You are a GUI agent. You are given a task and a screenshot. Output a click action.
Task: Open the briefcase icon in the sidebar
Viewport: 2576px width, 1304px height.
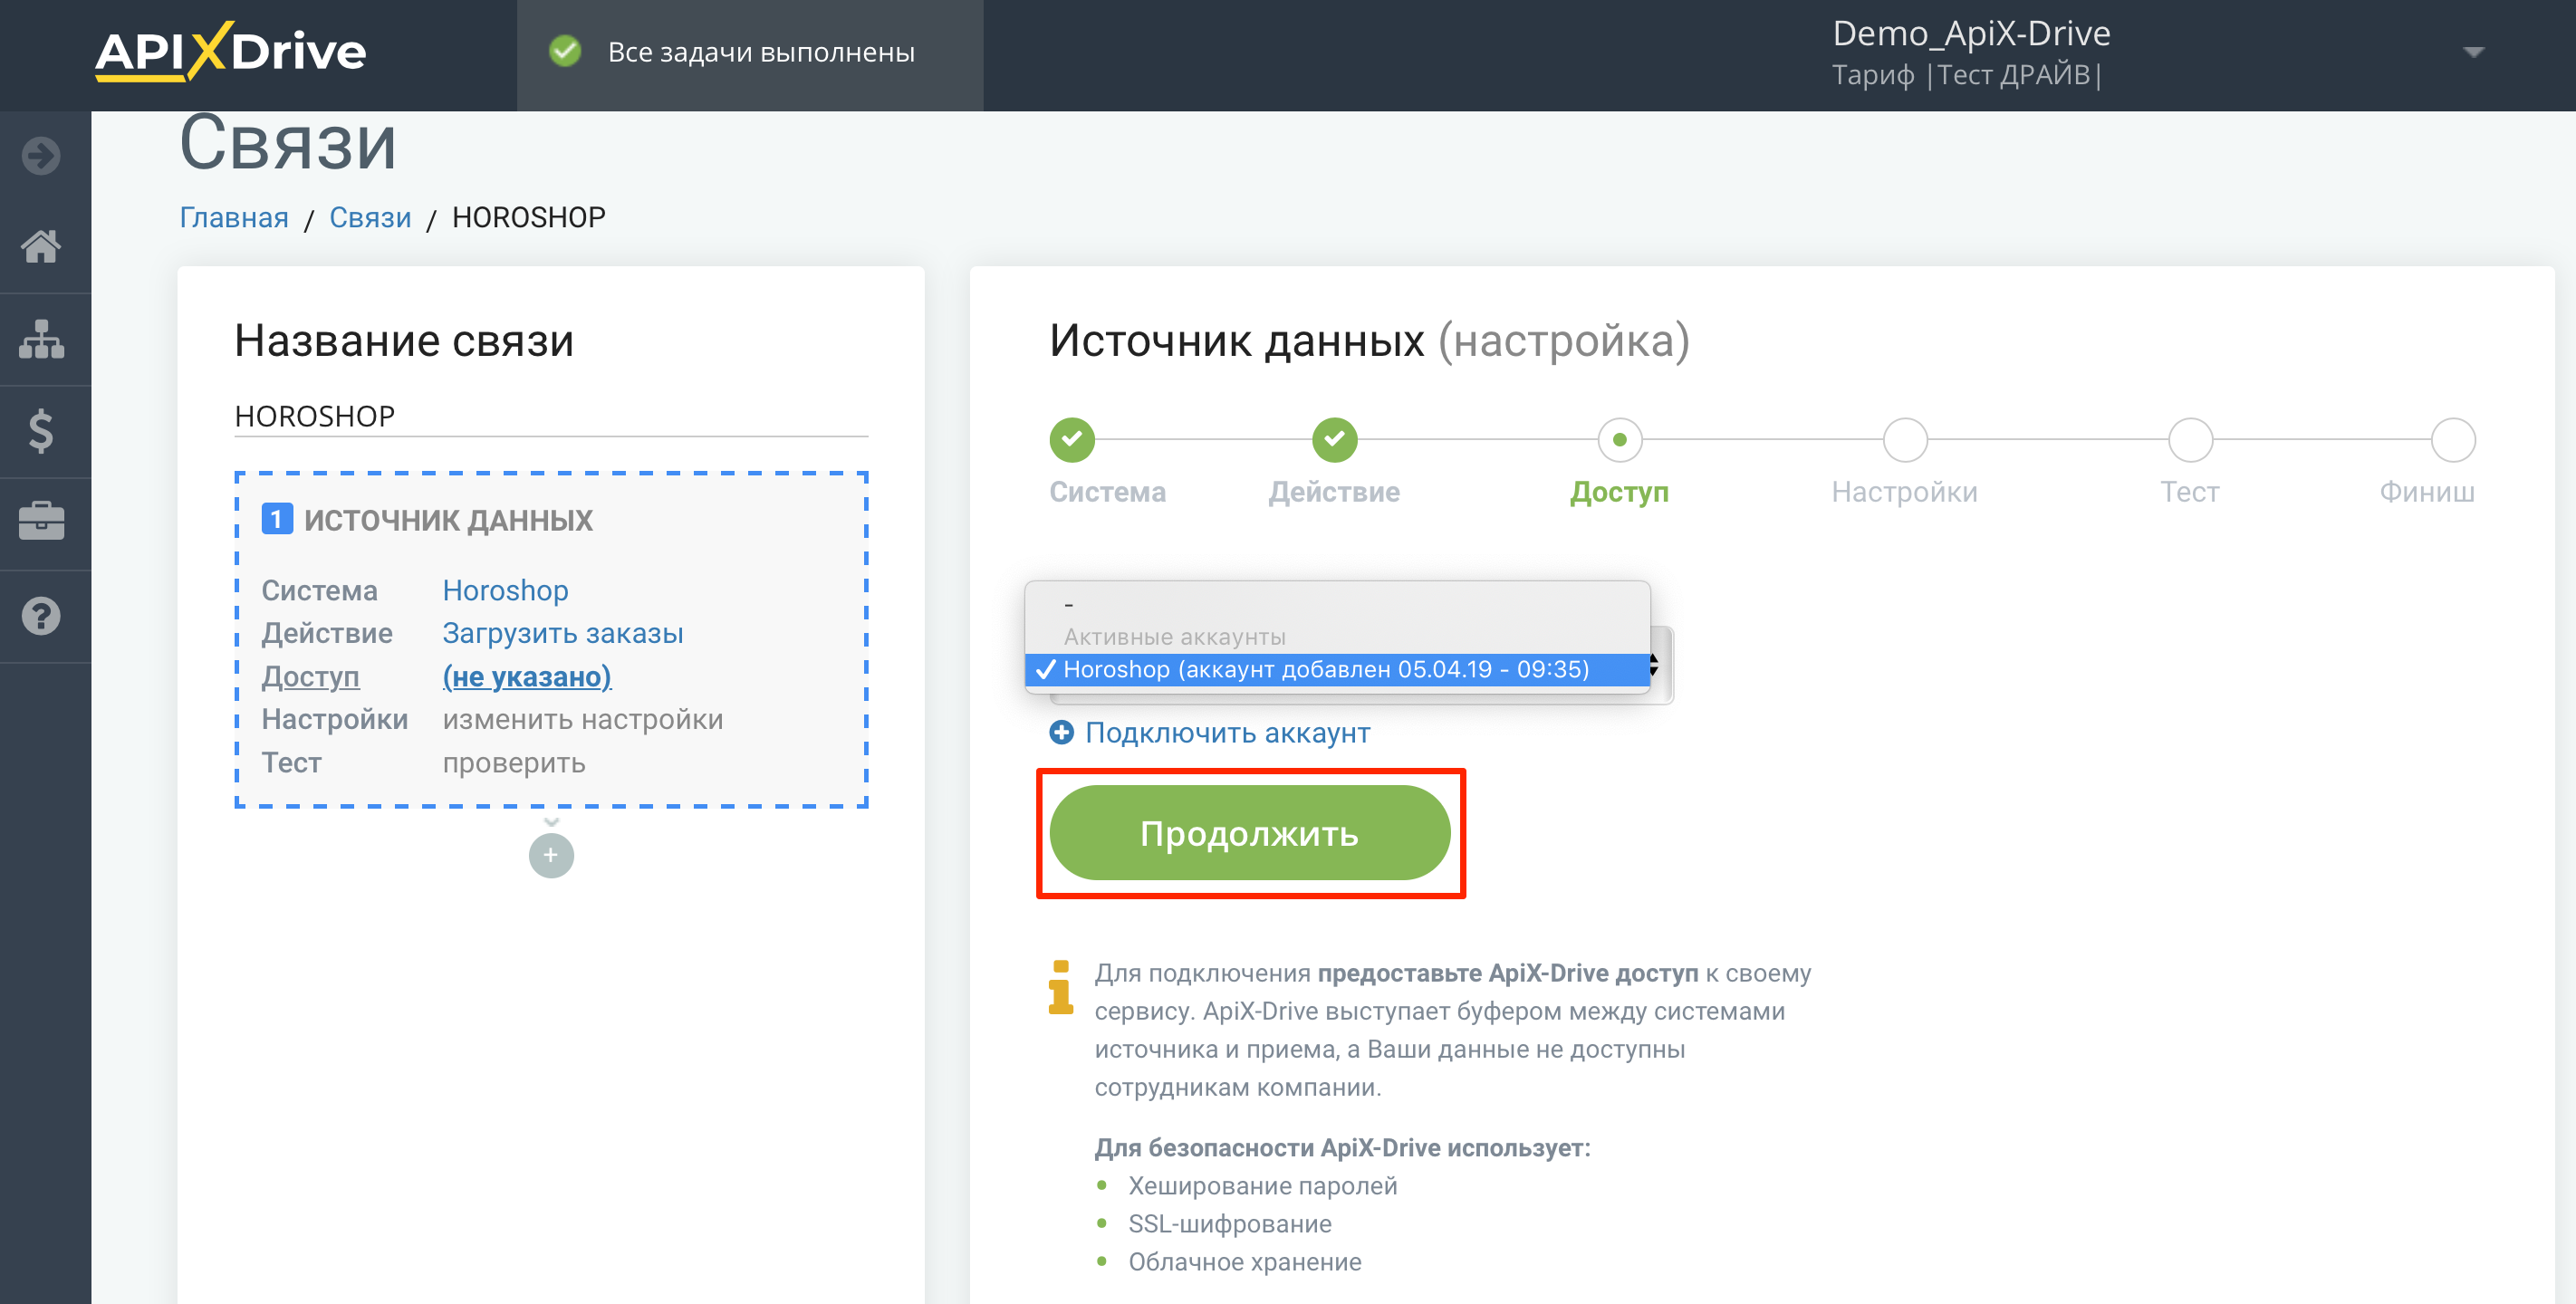[x=41, y=521]
